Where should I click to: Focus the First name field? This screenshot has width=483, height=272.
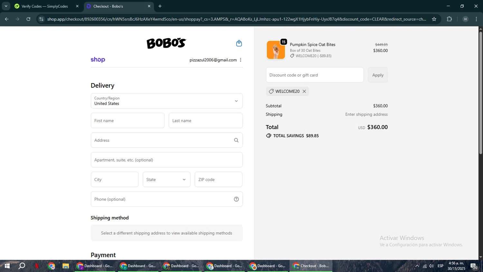click(x=128, y=121)
